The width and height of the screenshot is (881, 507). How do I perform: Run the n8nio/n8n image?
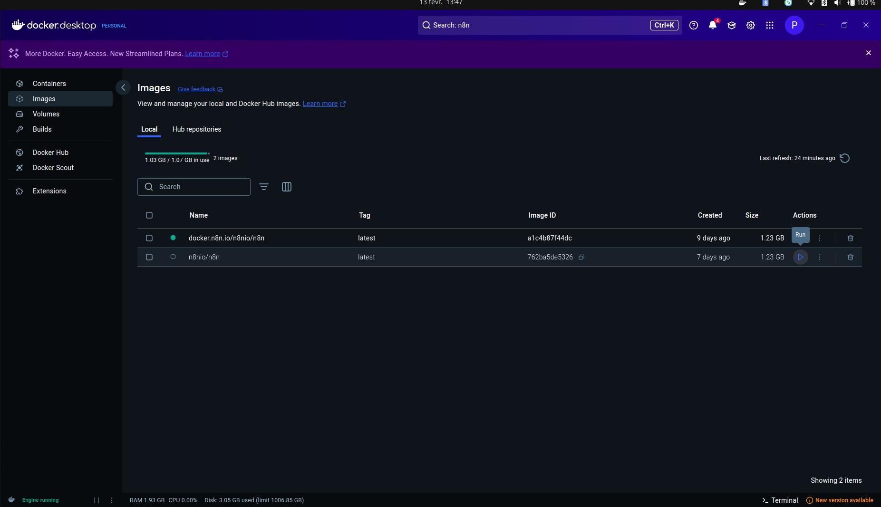801,257
